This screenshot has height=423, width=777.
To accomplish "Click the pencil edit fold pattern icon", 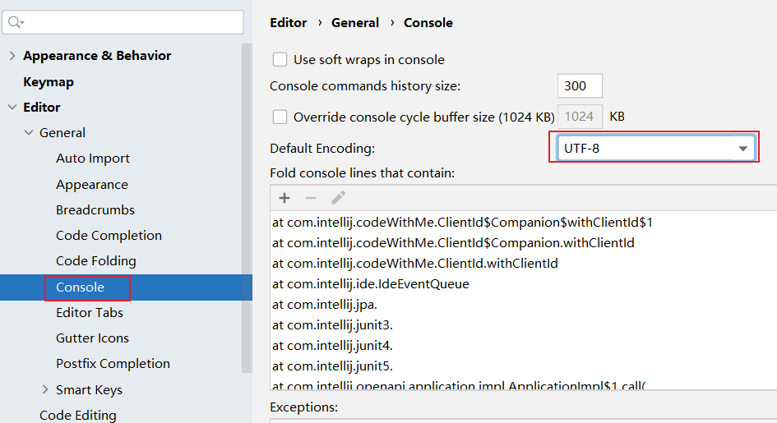I will click(x=338, y=198).
